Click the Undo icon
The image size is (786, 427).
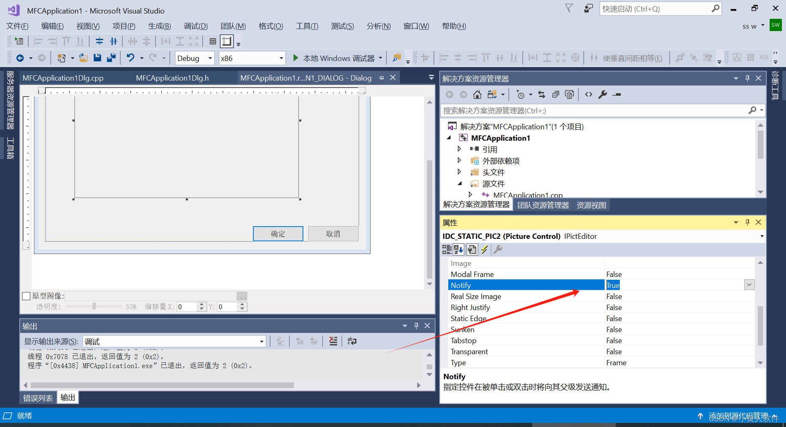130,58
